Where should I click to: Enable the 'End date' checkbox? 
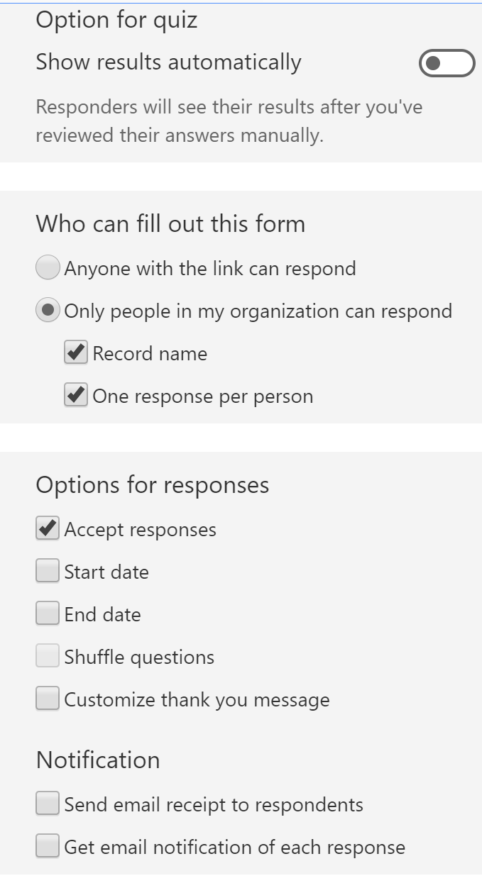pyautogui.click(x=47, y=613)
